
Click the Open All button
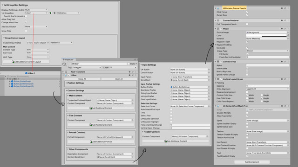click(119, 79)
